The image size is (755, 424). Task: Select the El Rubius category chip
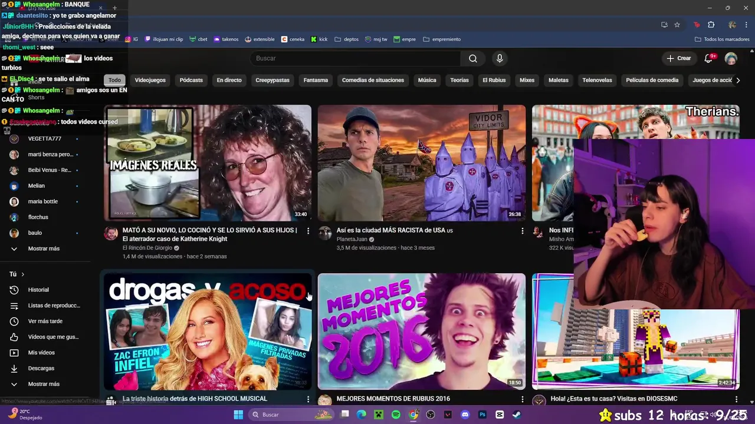point(494,80)
